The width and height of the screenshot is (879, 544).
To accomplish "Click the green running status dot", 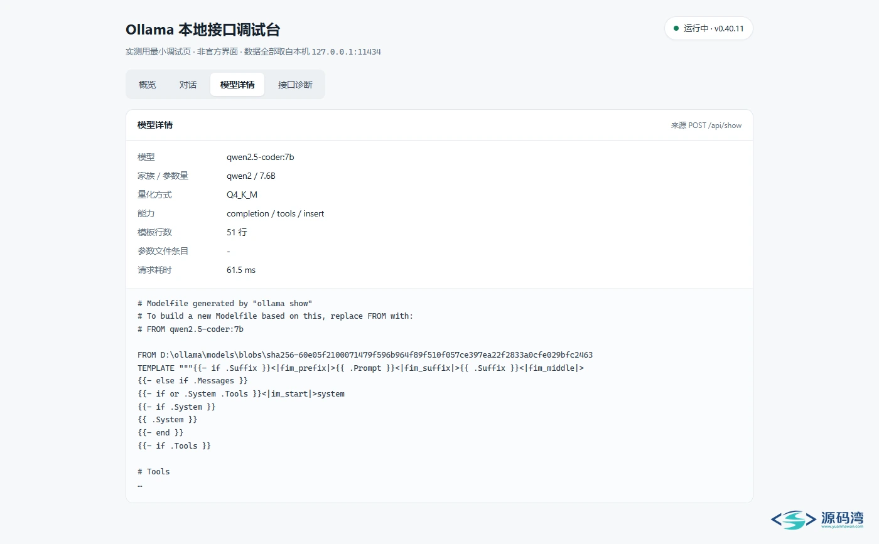I will (x=676, y=28).
